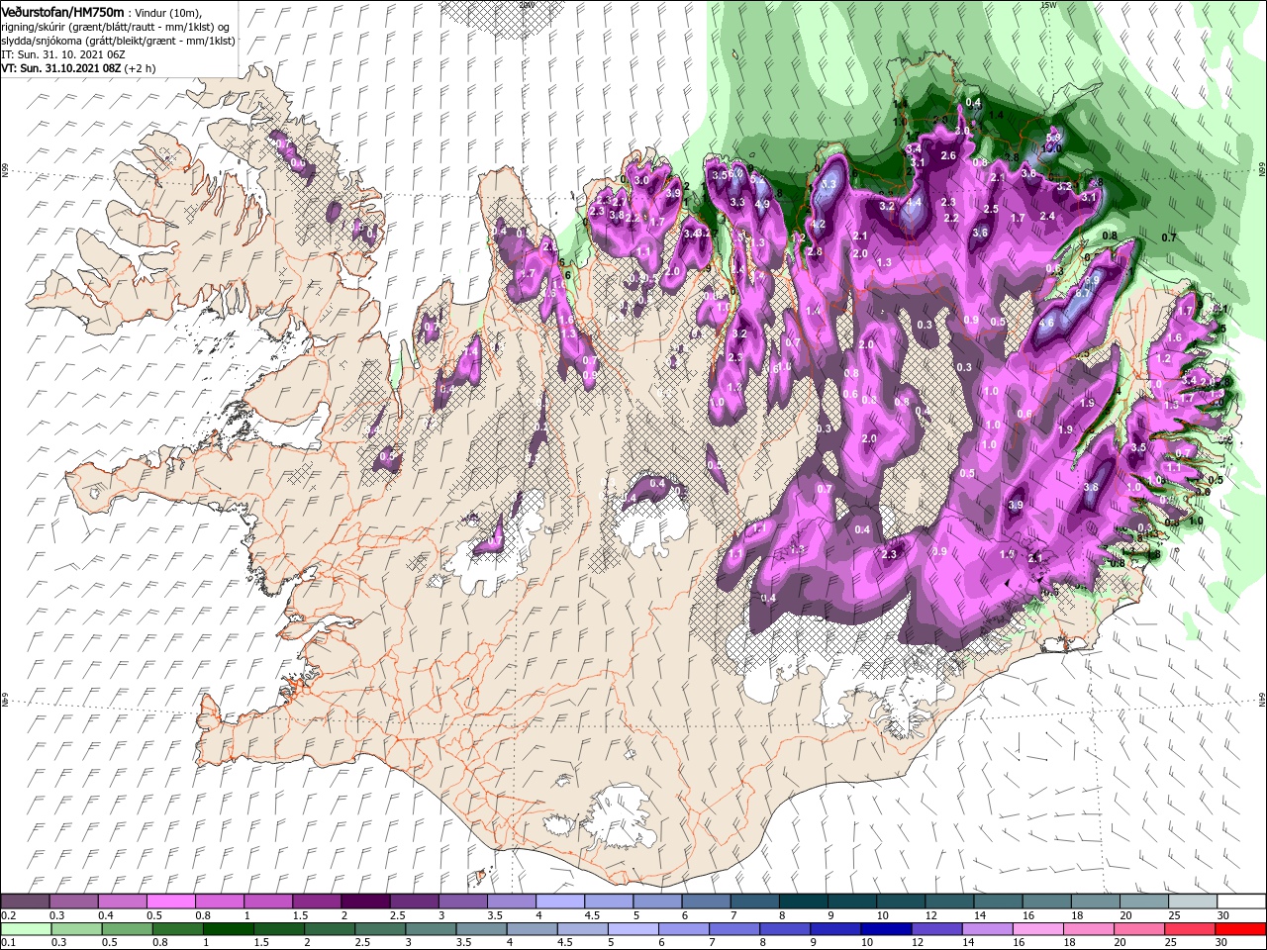Pick the rain scale swatch starting at 8
The image size is (1267, 950).
click(x=785, y=929)
